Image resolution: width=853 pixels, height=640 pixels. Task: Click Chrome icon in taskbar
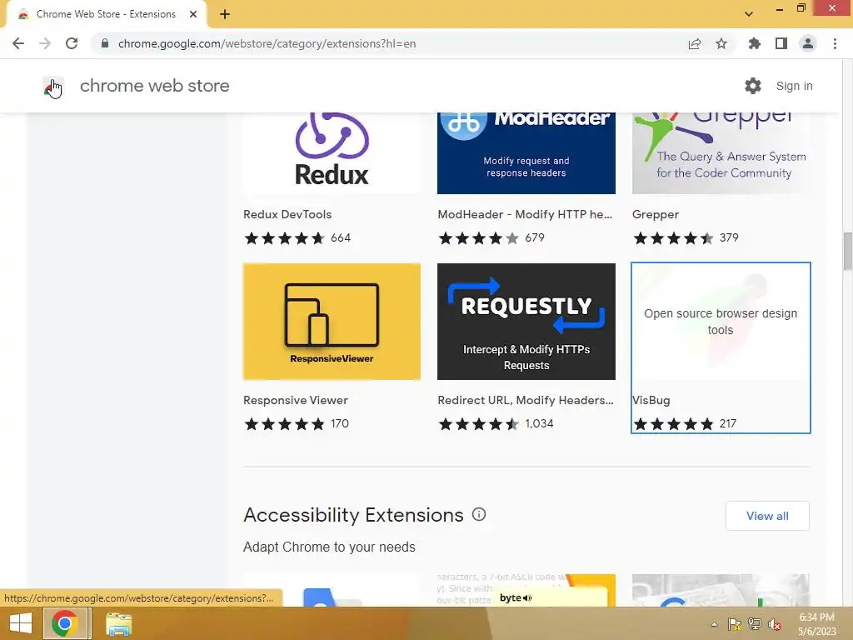coord(65,623)
